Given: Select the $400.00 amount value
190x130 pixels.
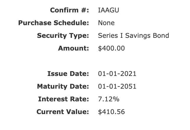Looking at the screenshot, I should (x=111, y=48).
